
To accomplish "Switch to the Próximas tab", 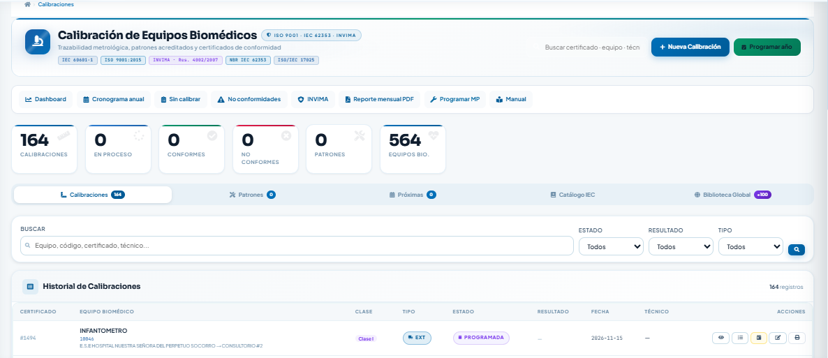I will (x=413, y=195).
